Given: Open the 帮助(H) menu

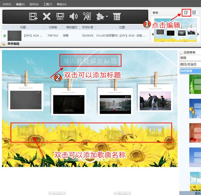Looking at the screenshot, I should click(x=62, y=4).
